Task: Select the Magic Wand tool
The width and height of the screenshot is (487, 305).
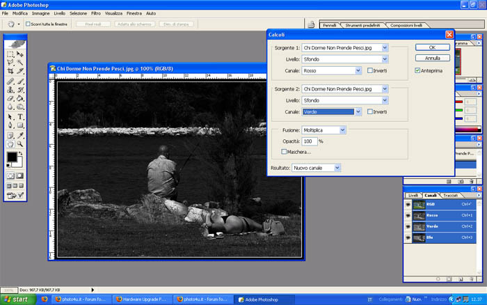Action: pyautogui.click(x=20, y=63)
